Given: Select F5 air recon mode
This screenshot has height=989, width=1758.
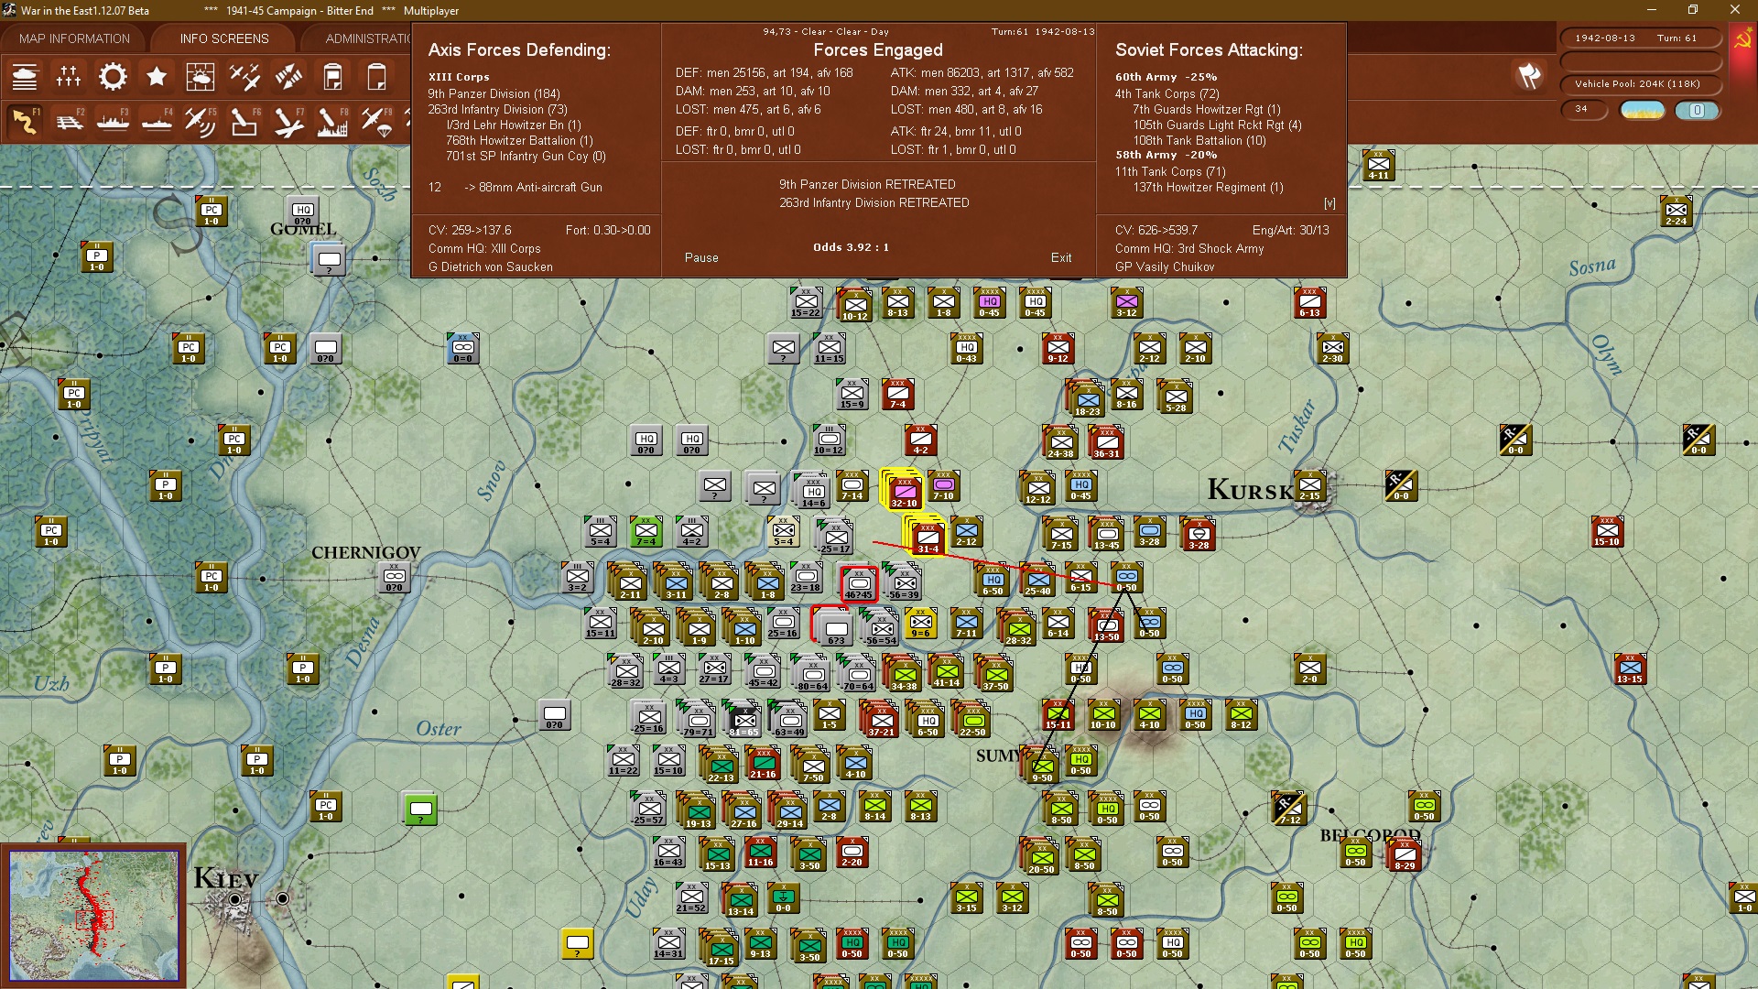Looking at the screenshot, I should 201,121.
